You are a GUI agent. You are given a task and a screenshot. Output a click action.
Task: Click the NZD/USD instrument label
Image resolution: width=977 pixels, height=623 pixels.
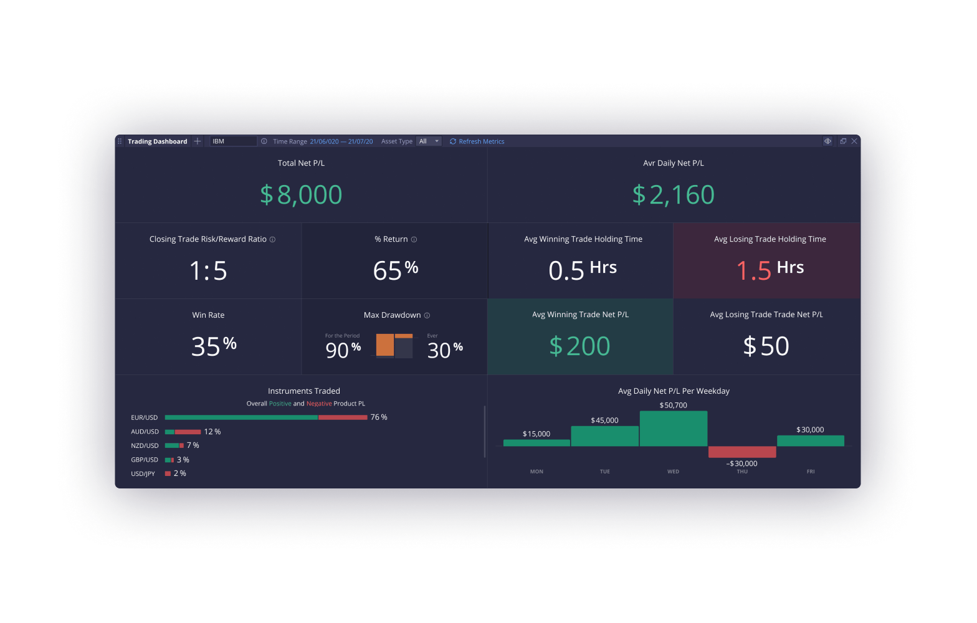[x=145, y=445]
